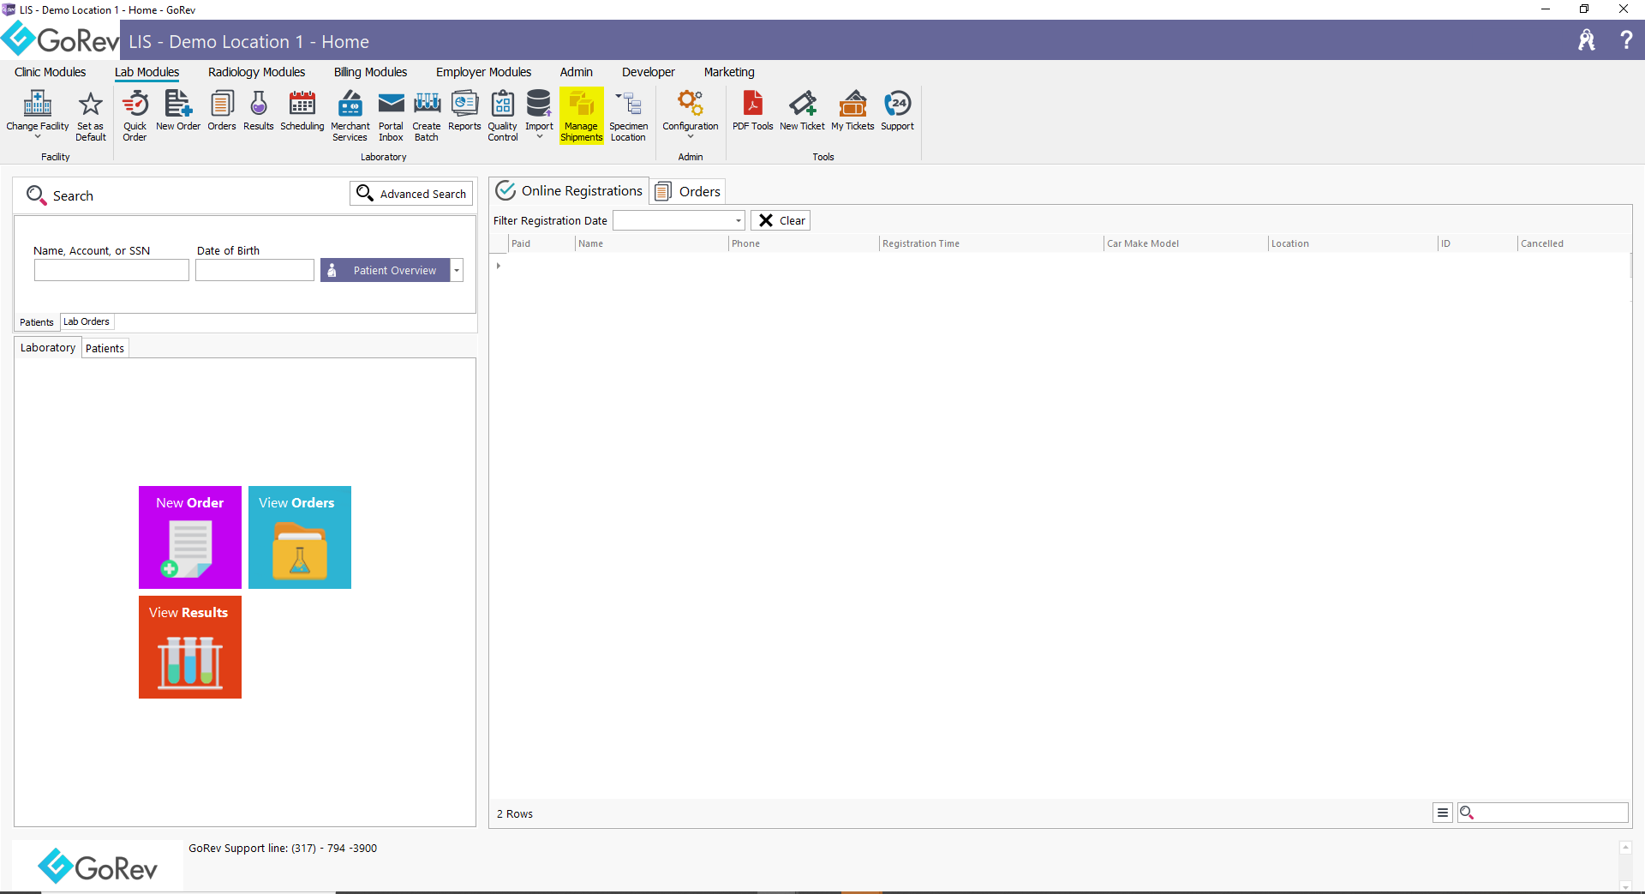Expand the Import dropdown chevron
Image resolution: width=1645 pixels, height=894 pixels.
[539, 136]
